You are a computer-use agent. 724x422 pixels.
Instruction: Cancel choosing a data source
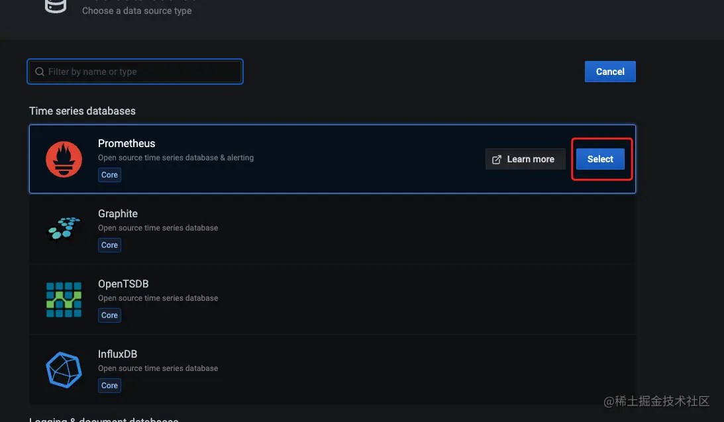[x=610, y=72]
